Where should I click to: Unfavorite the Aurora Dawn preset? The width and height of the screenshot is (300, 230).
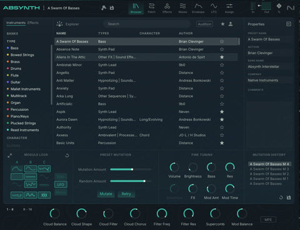pos(222,120)
